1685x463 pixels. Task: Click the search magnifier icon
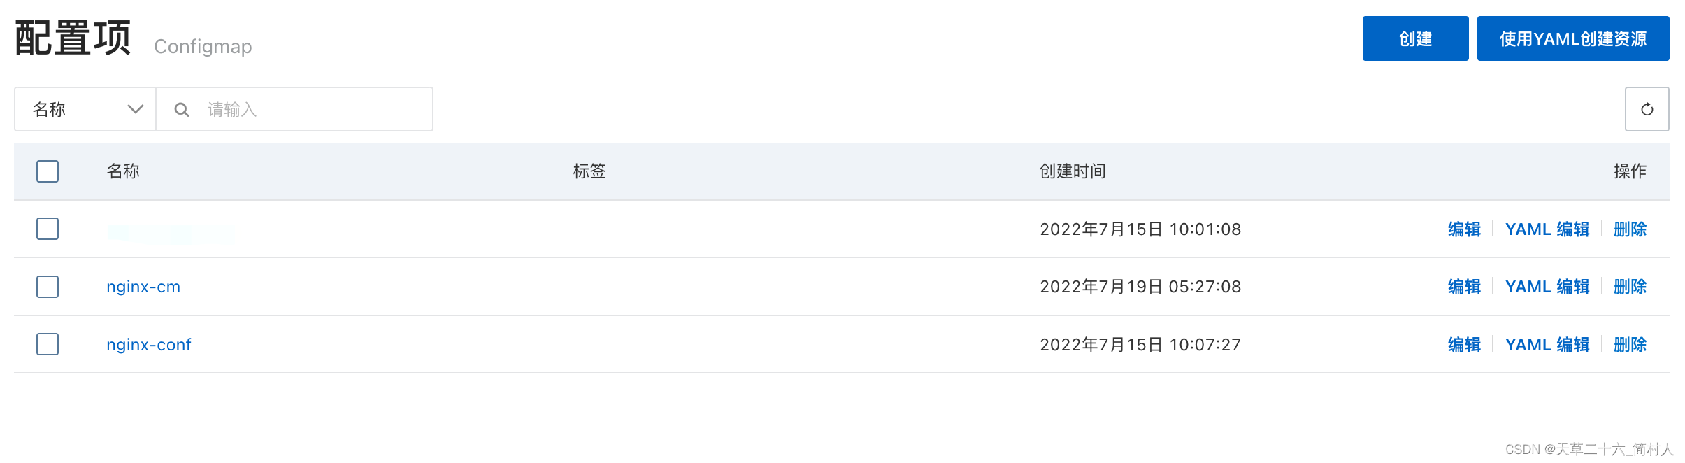click(182, 110)
